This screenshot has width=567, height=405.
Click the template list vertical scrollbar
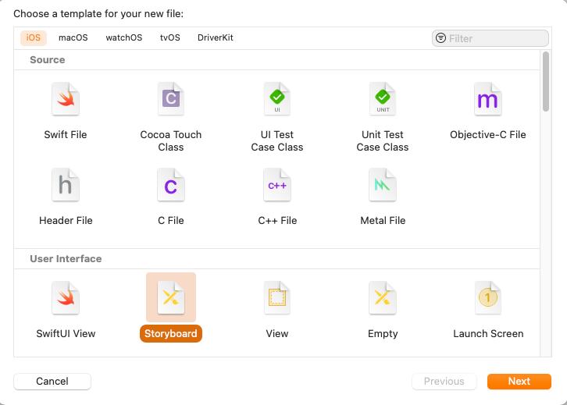pos(546,81)
